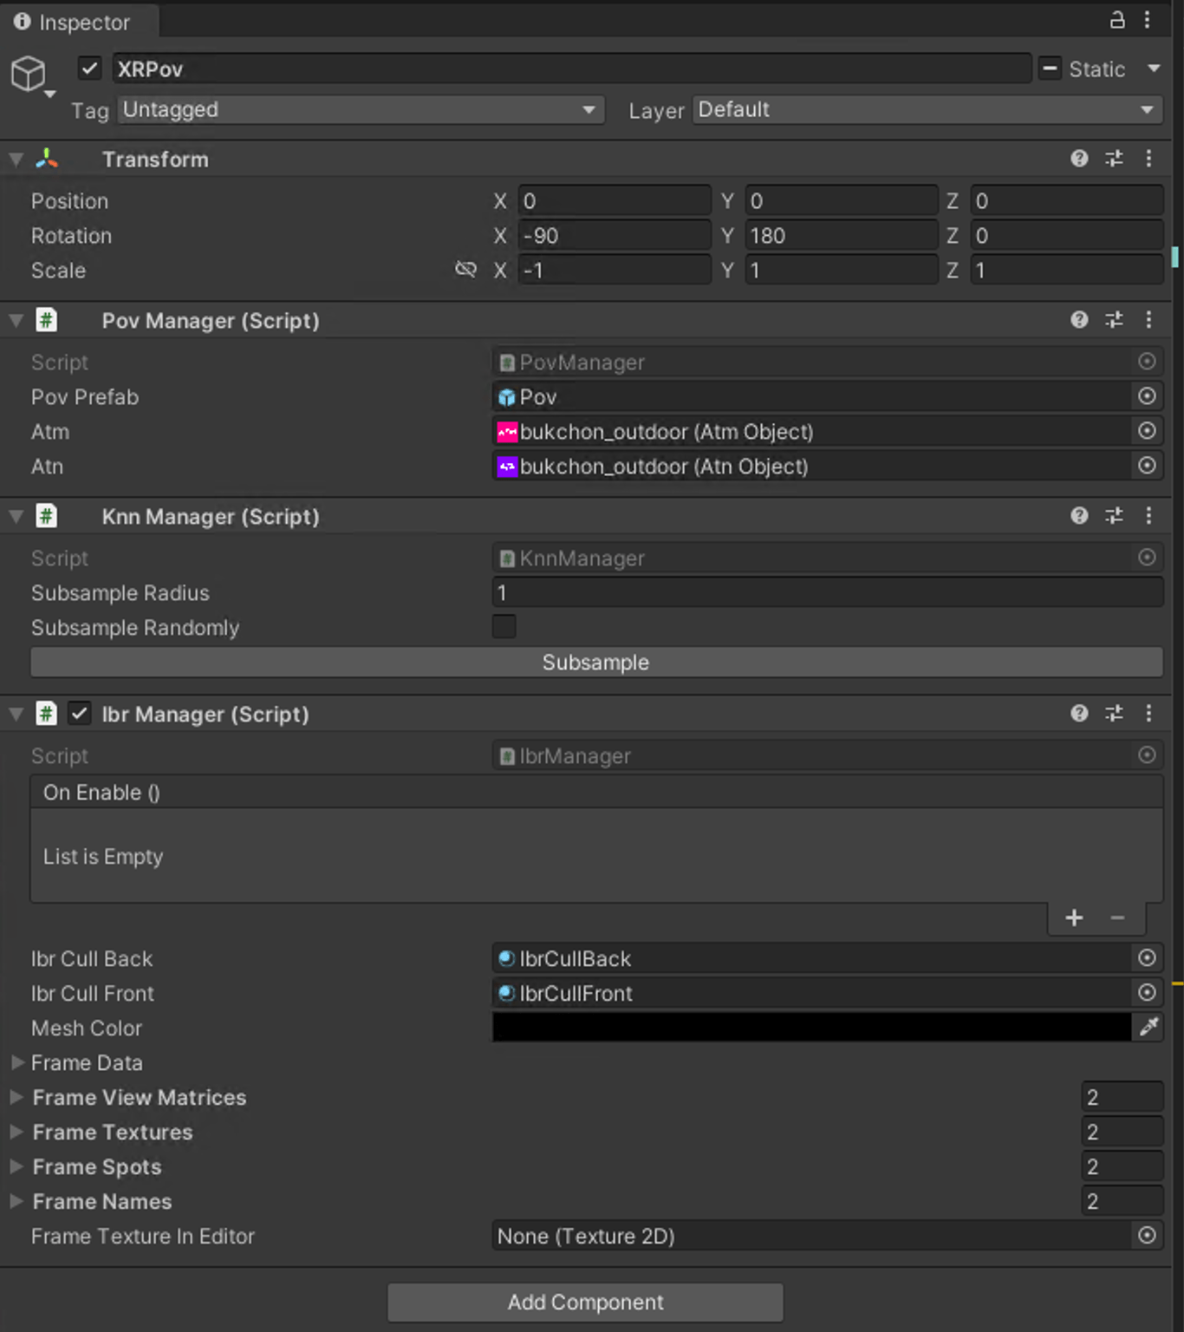Click the eyedropper next to Mesh Color
Viewport: 1184px width, 1332px height.
tap(1148, 1028)
